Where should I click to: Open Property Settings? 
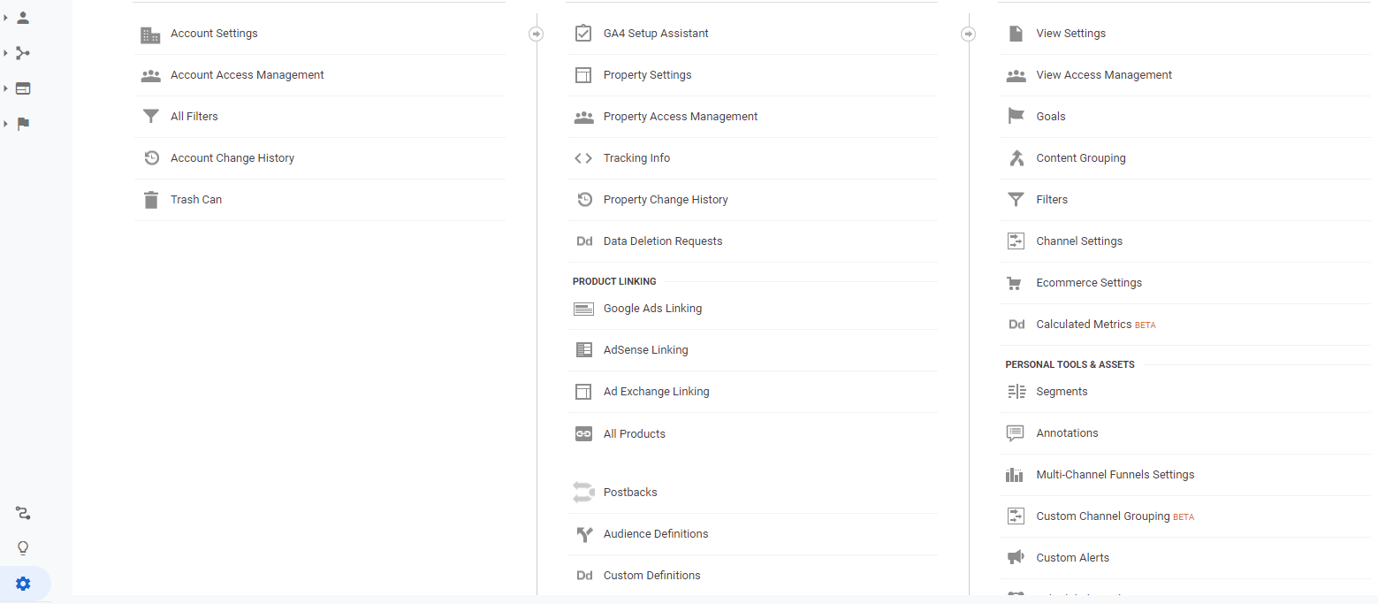[x=647, y=75]
